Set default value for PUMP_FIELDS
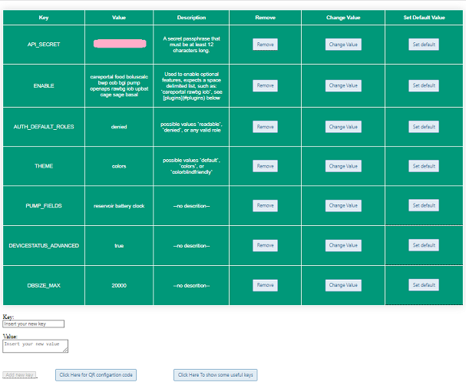The width and height of the screenshot is (466, 382). point(424,206)
